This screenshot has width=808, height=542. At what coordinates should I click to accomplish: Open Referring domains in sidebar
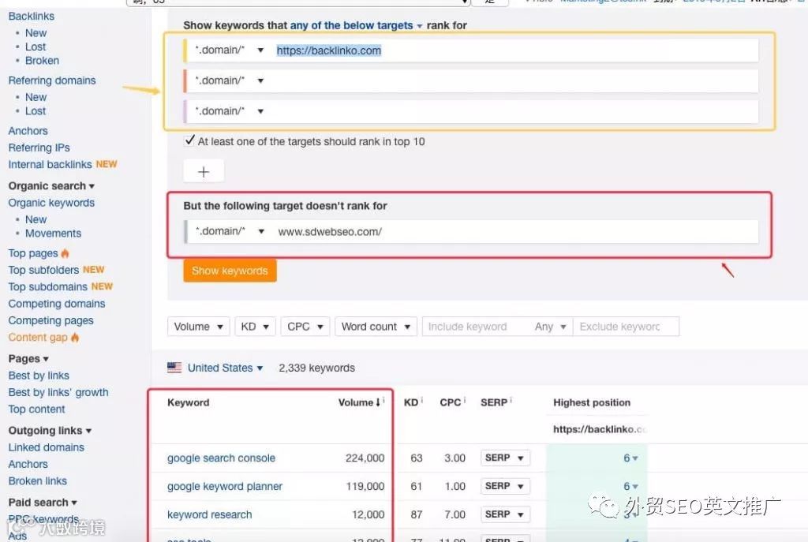pos(52,80)
